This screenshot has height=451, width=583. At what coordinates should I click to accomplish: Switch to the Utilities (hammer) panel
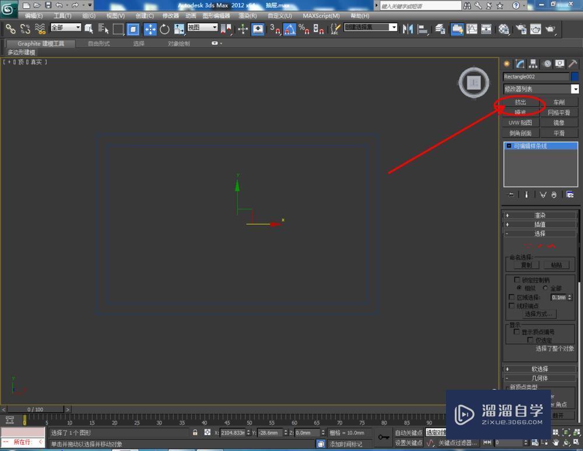tap(573, 64)
